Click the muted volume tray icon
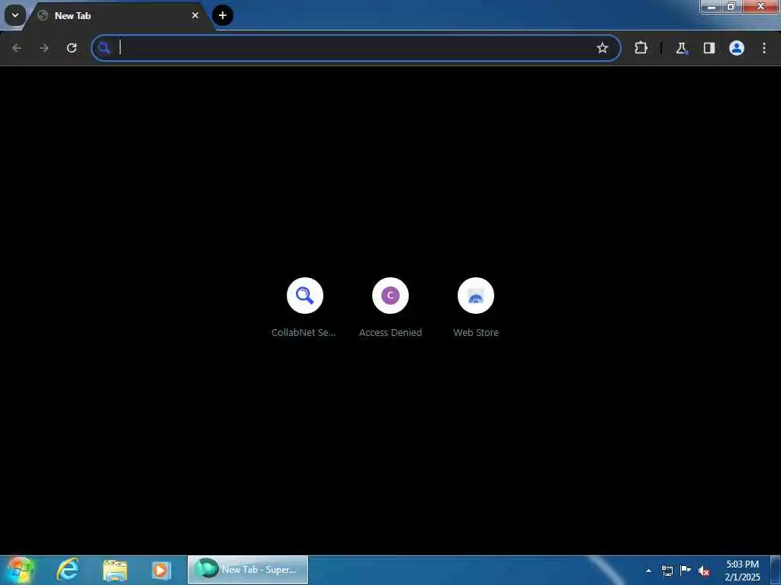This screenshot has width=781, height=585. tap(704, 571)
